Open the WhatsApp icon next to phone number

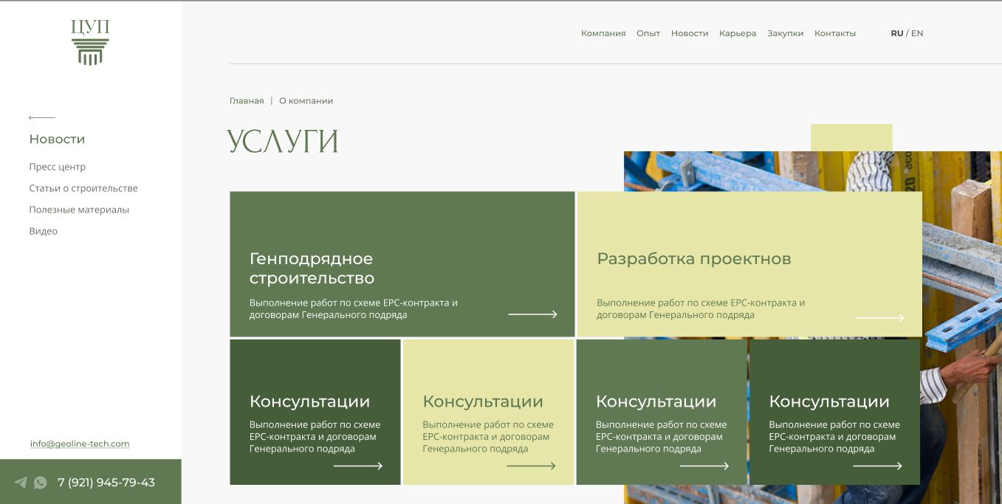(40, 483)
